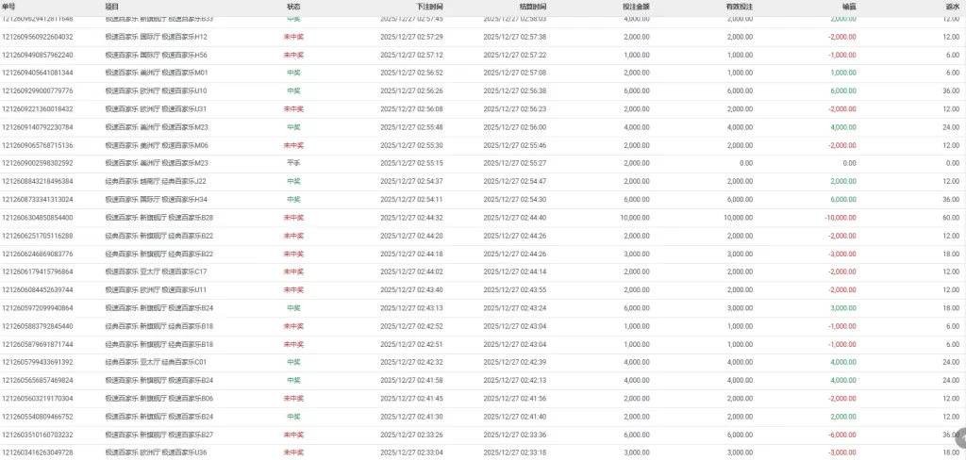Click the 项目 column header
The image size is (966, 460).
point(111,6)
